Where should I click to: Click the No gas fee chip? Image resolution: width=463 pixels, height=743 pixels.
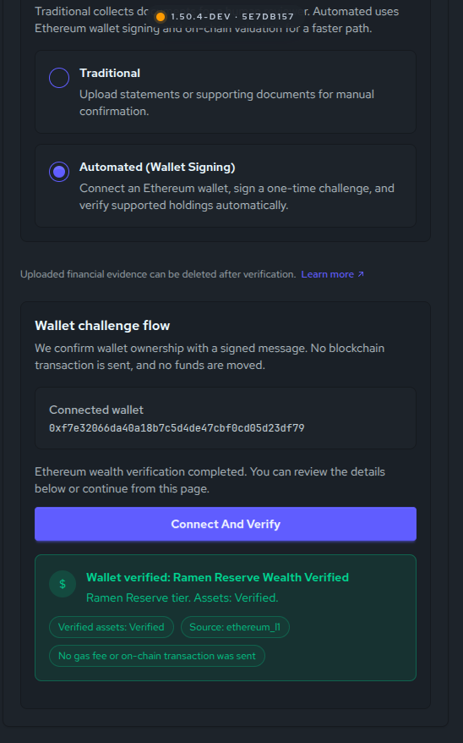click(x=157, y=656)
